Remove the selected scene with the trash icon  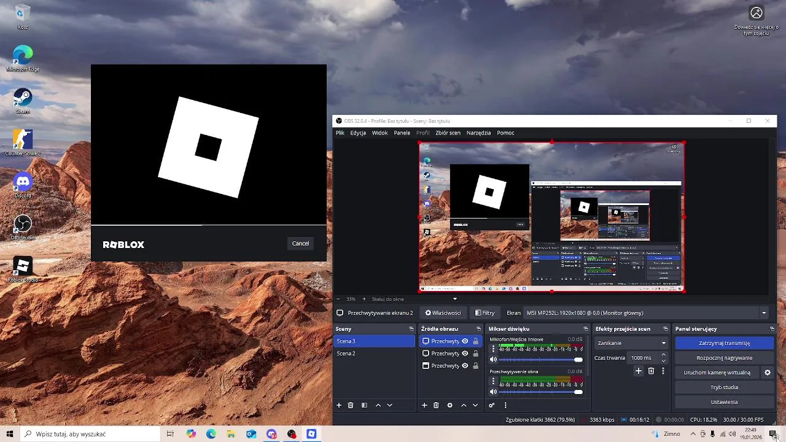351,405
